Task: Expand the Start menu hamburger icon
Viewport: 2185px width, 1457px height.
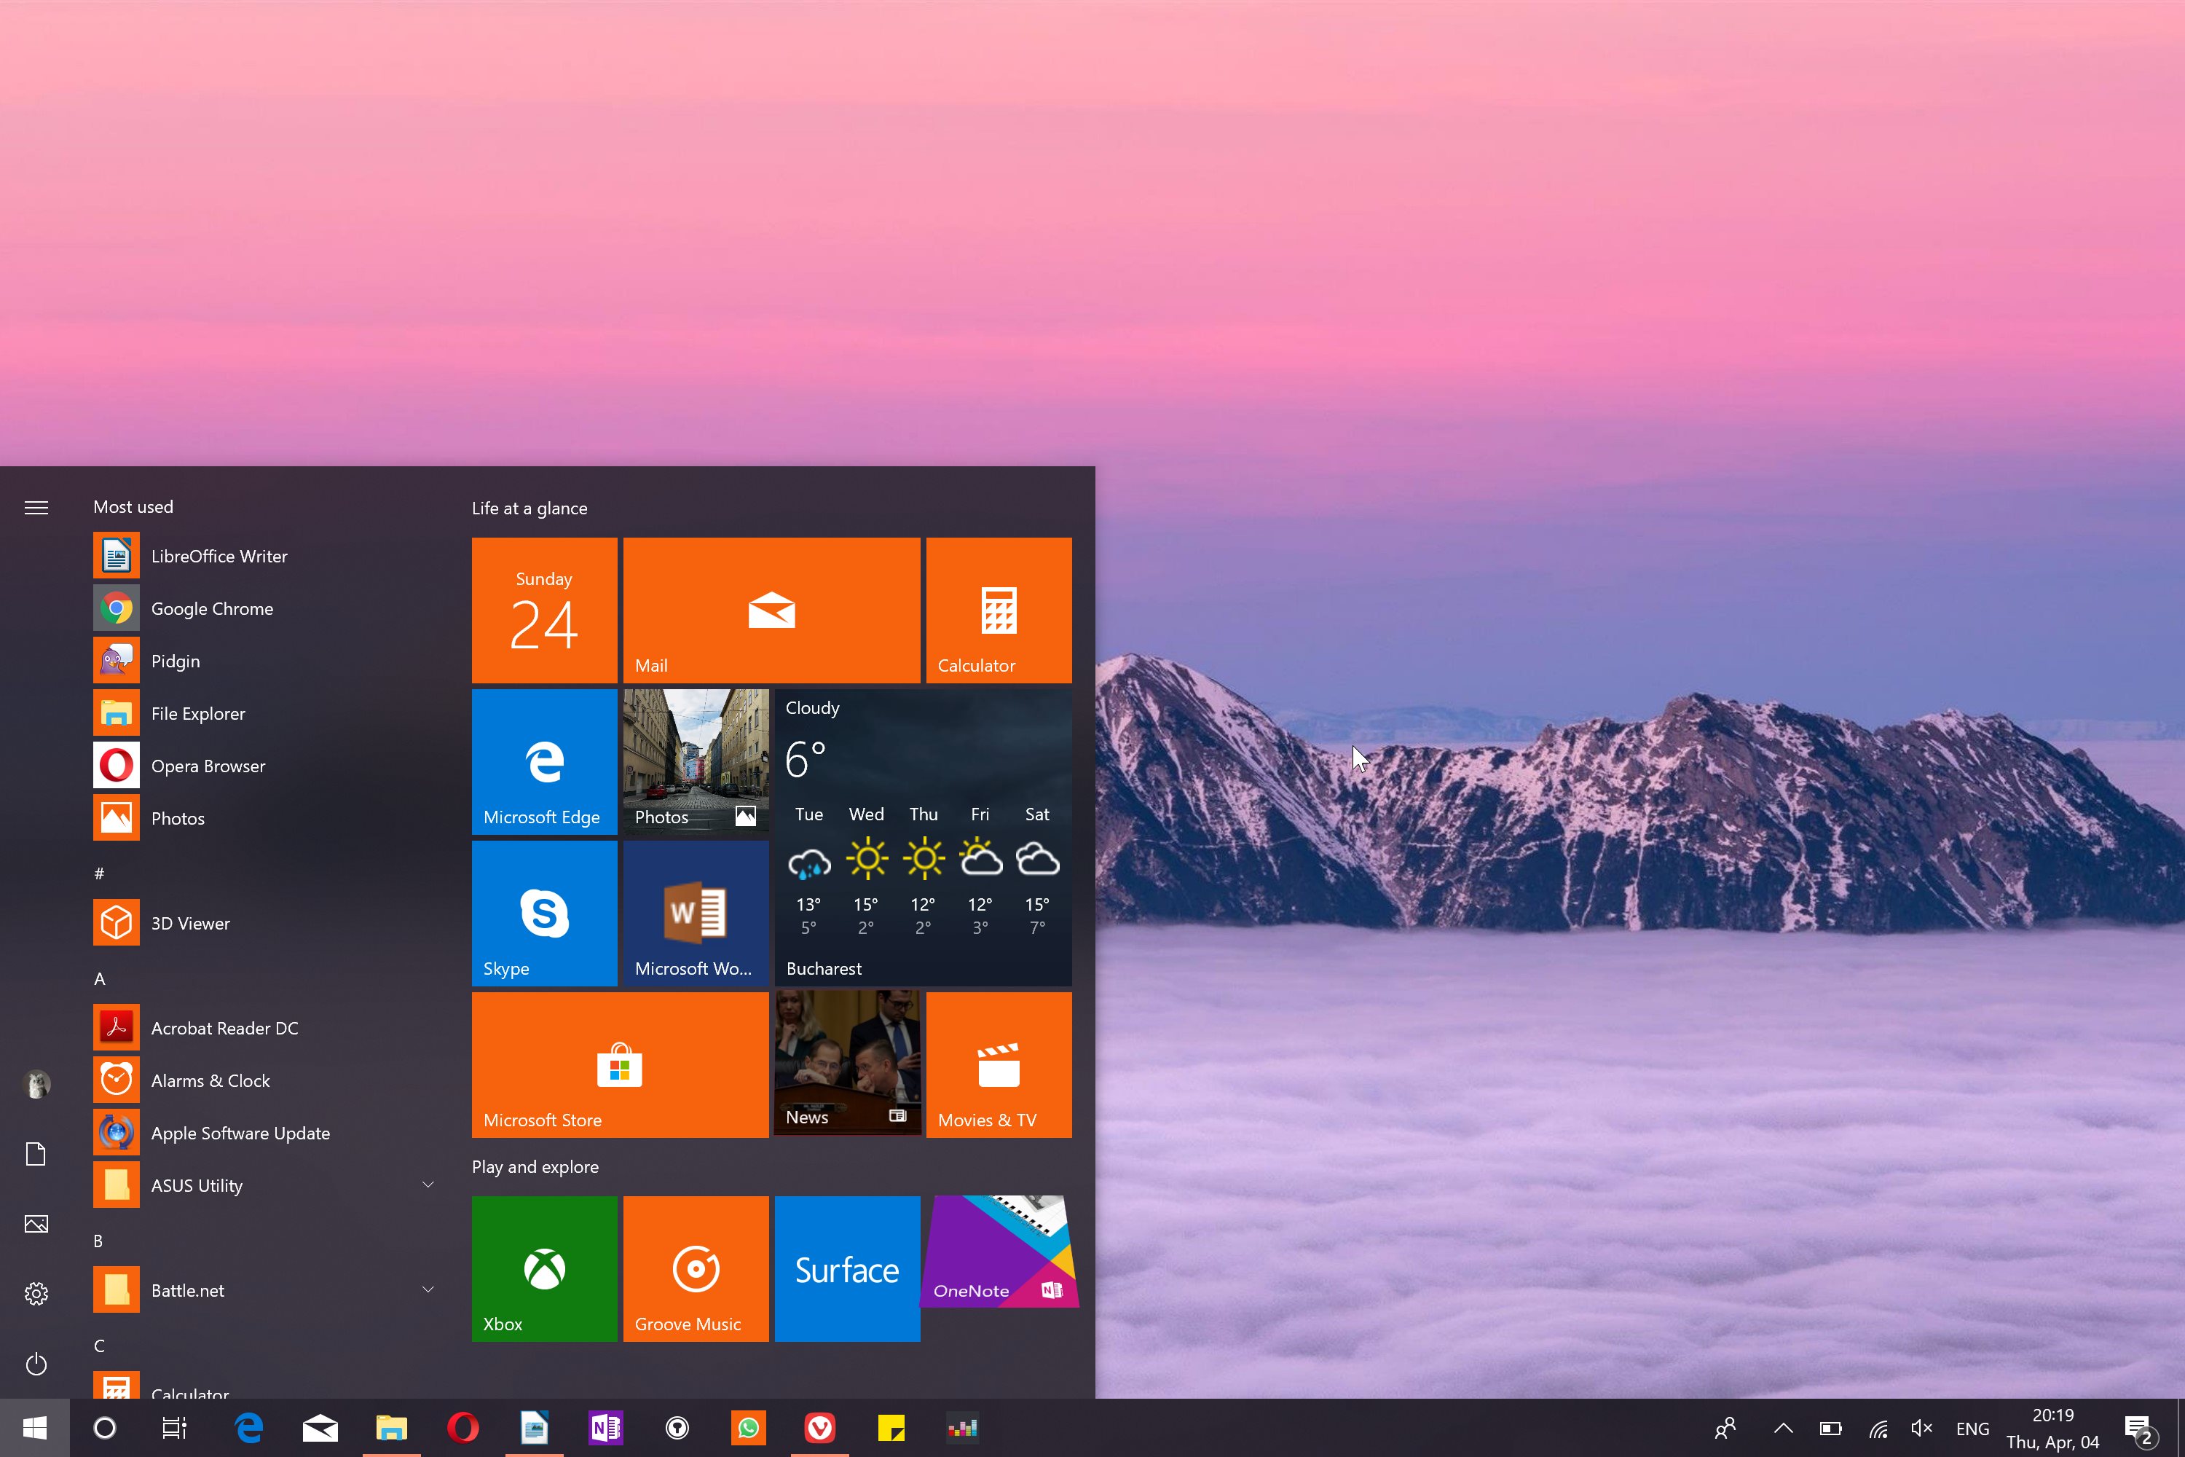Action: click(x=36, y=506)
